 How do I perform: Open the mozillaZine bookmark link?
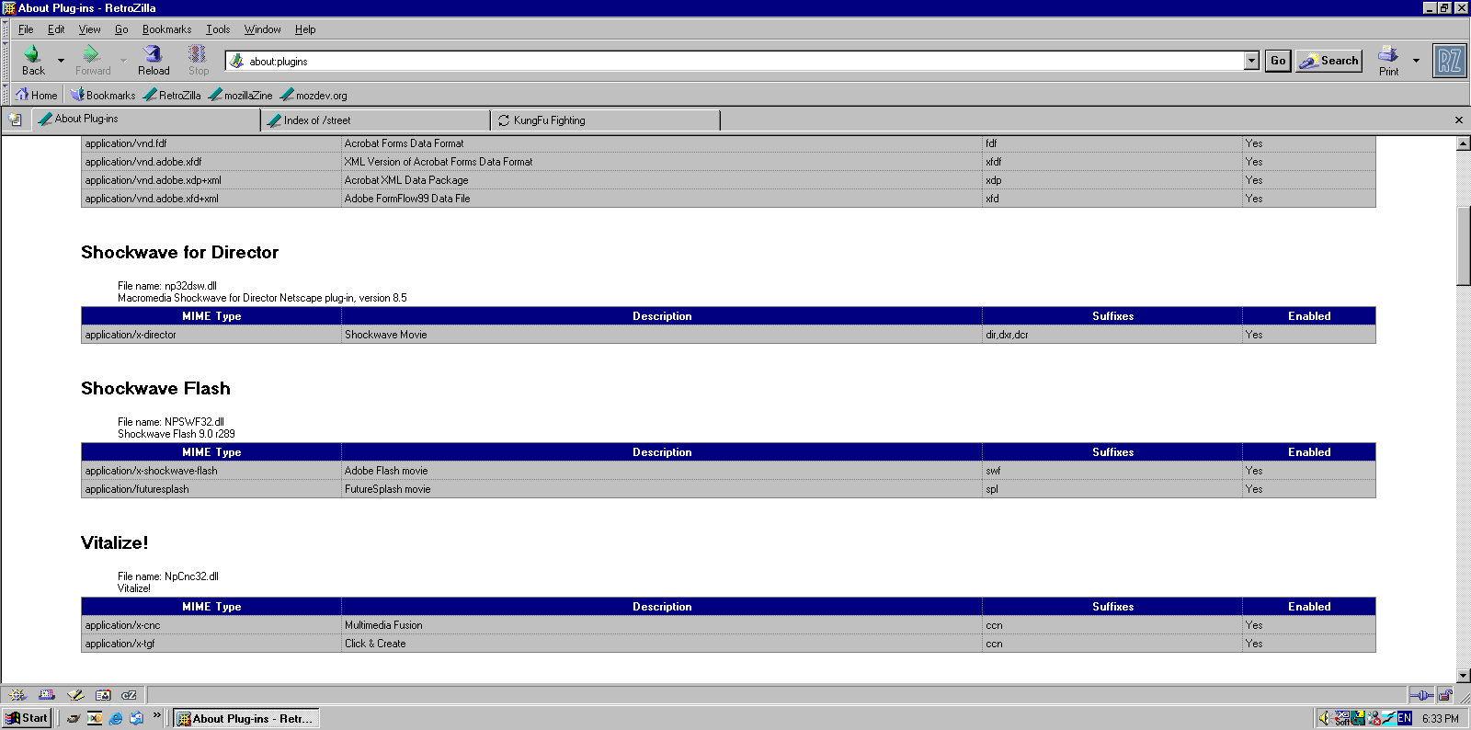[x=241, y=95]
